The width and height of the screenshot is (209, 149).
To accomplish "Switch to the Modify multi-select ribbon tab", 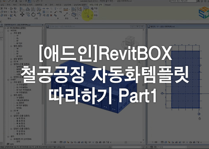I will 96,5.
